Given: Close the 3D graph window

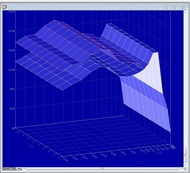Looking at the screenshot, I should tap(183, 7).
